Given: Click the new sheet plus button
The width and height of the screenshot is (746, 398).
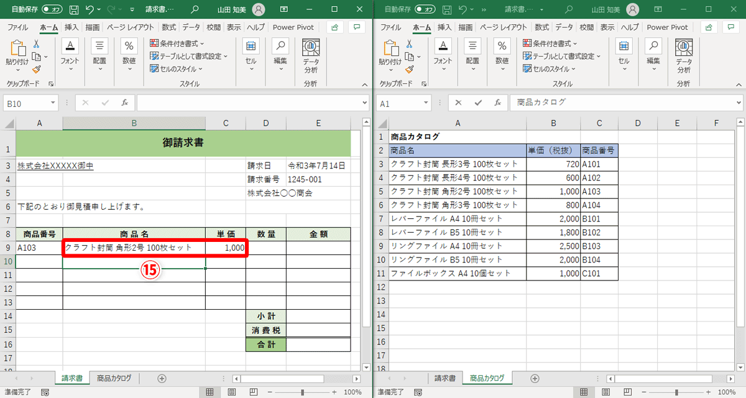Looking at the screenshot, I should coord(161,377).
